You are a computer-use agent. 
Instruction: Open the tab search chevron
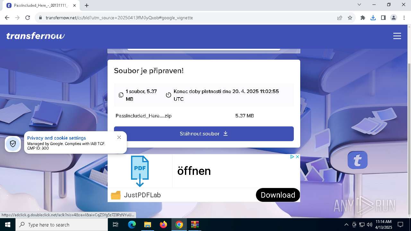pos(359,4)
